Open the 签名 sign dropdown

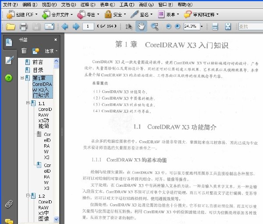coord(142,14)
